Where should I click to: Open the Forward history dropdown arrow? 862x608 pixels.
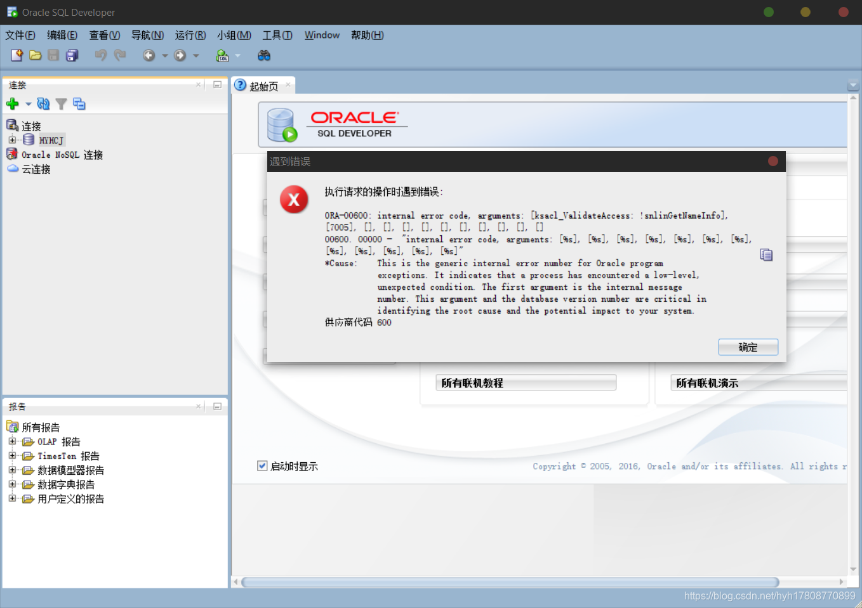pos(196,56)
